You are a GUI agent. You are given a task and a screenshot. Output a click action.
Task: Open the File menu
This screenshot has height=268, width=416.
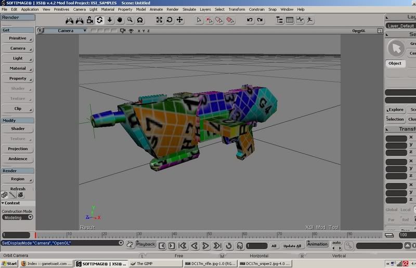[x=5, y=9]
